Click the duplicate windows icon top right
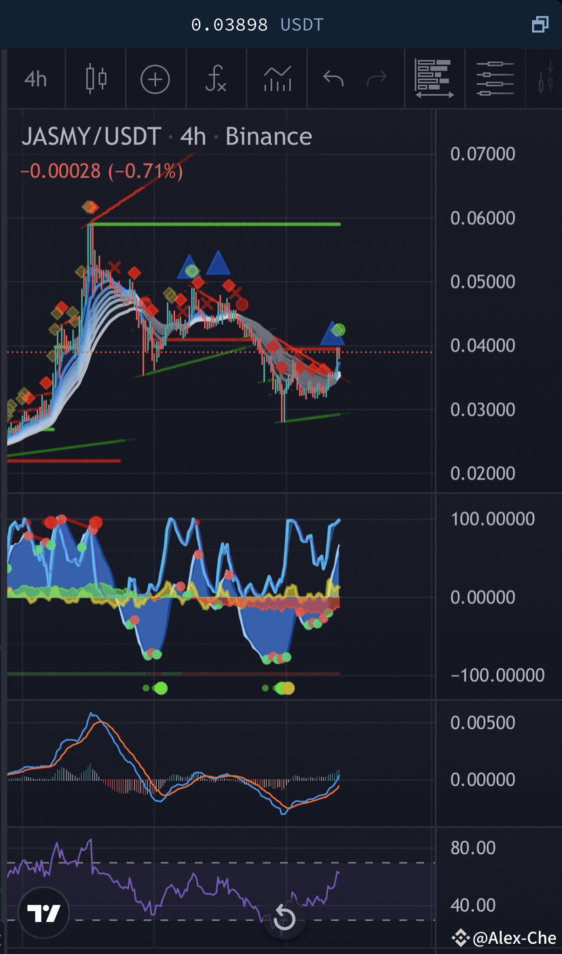Image resolution: width=562 pixels, height=954 pixels. (540, 24)
